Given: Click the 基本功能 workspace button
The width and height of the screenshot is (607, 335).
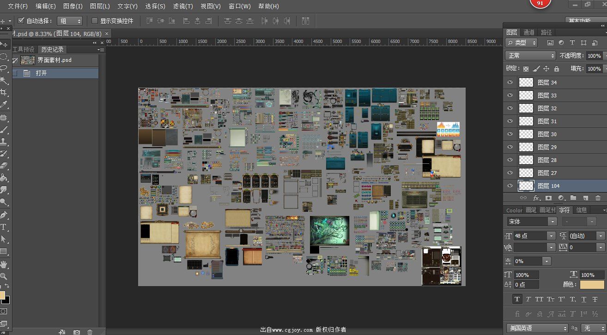Looking at the screenshot, I should (x=586, y=21).
